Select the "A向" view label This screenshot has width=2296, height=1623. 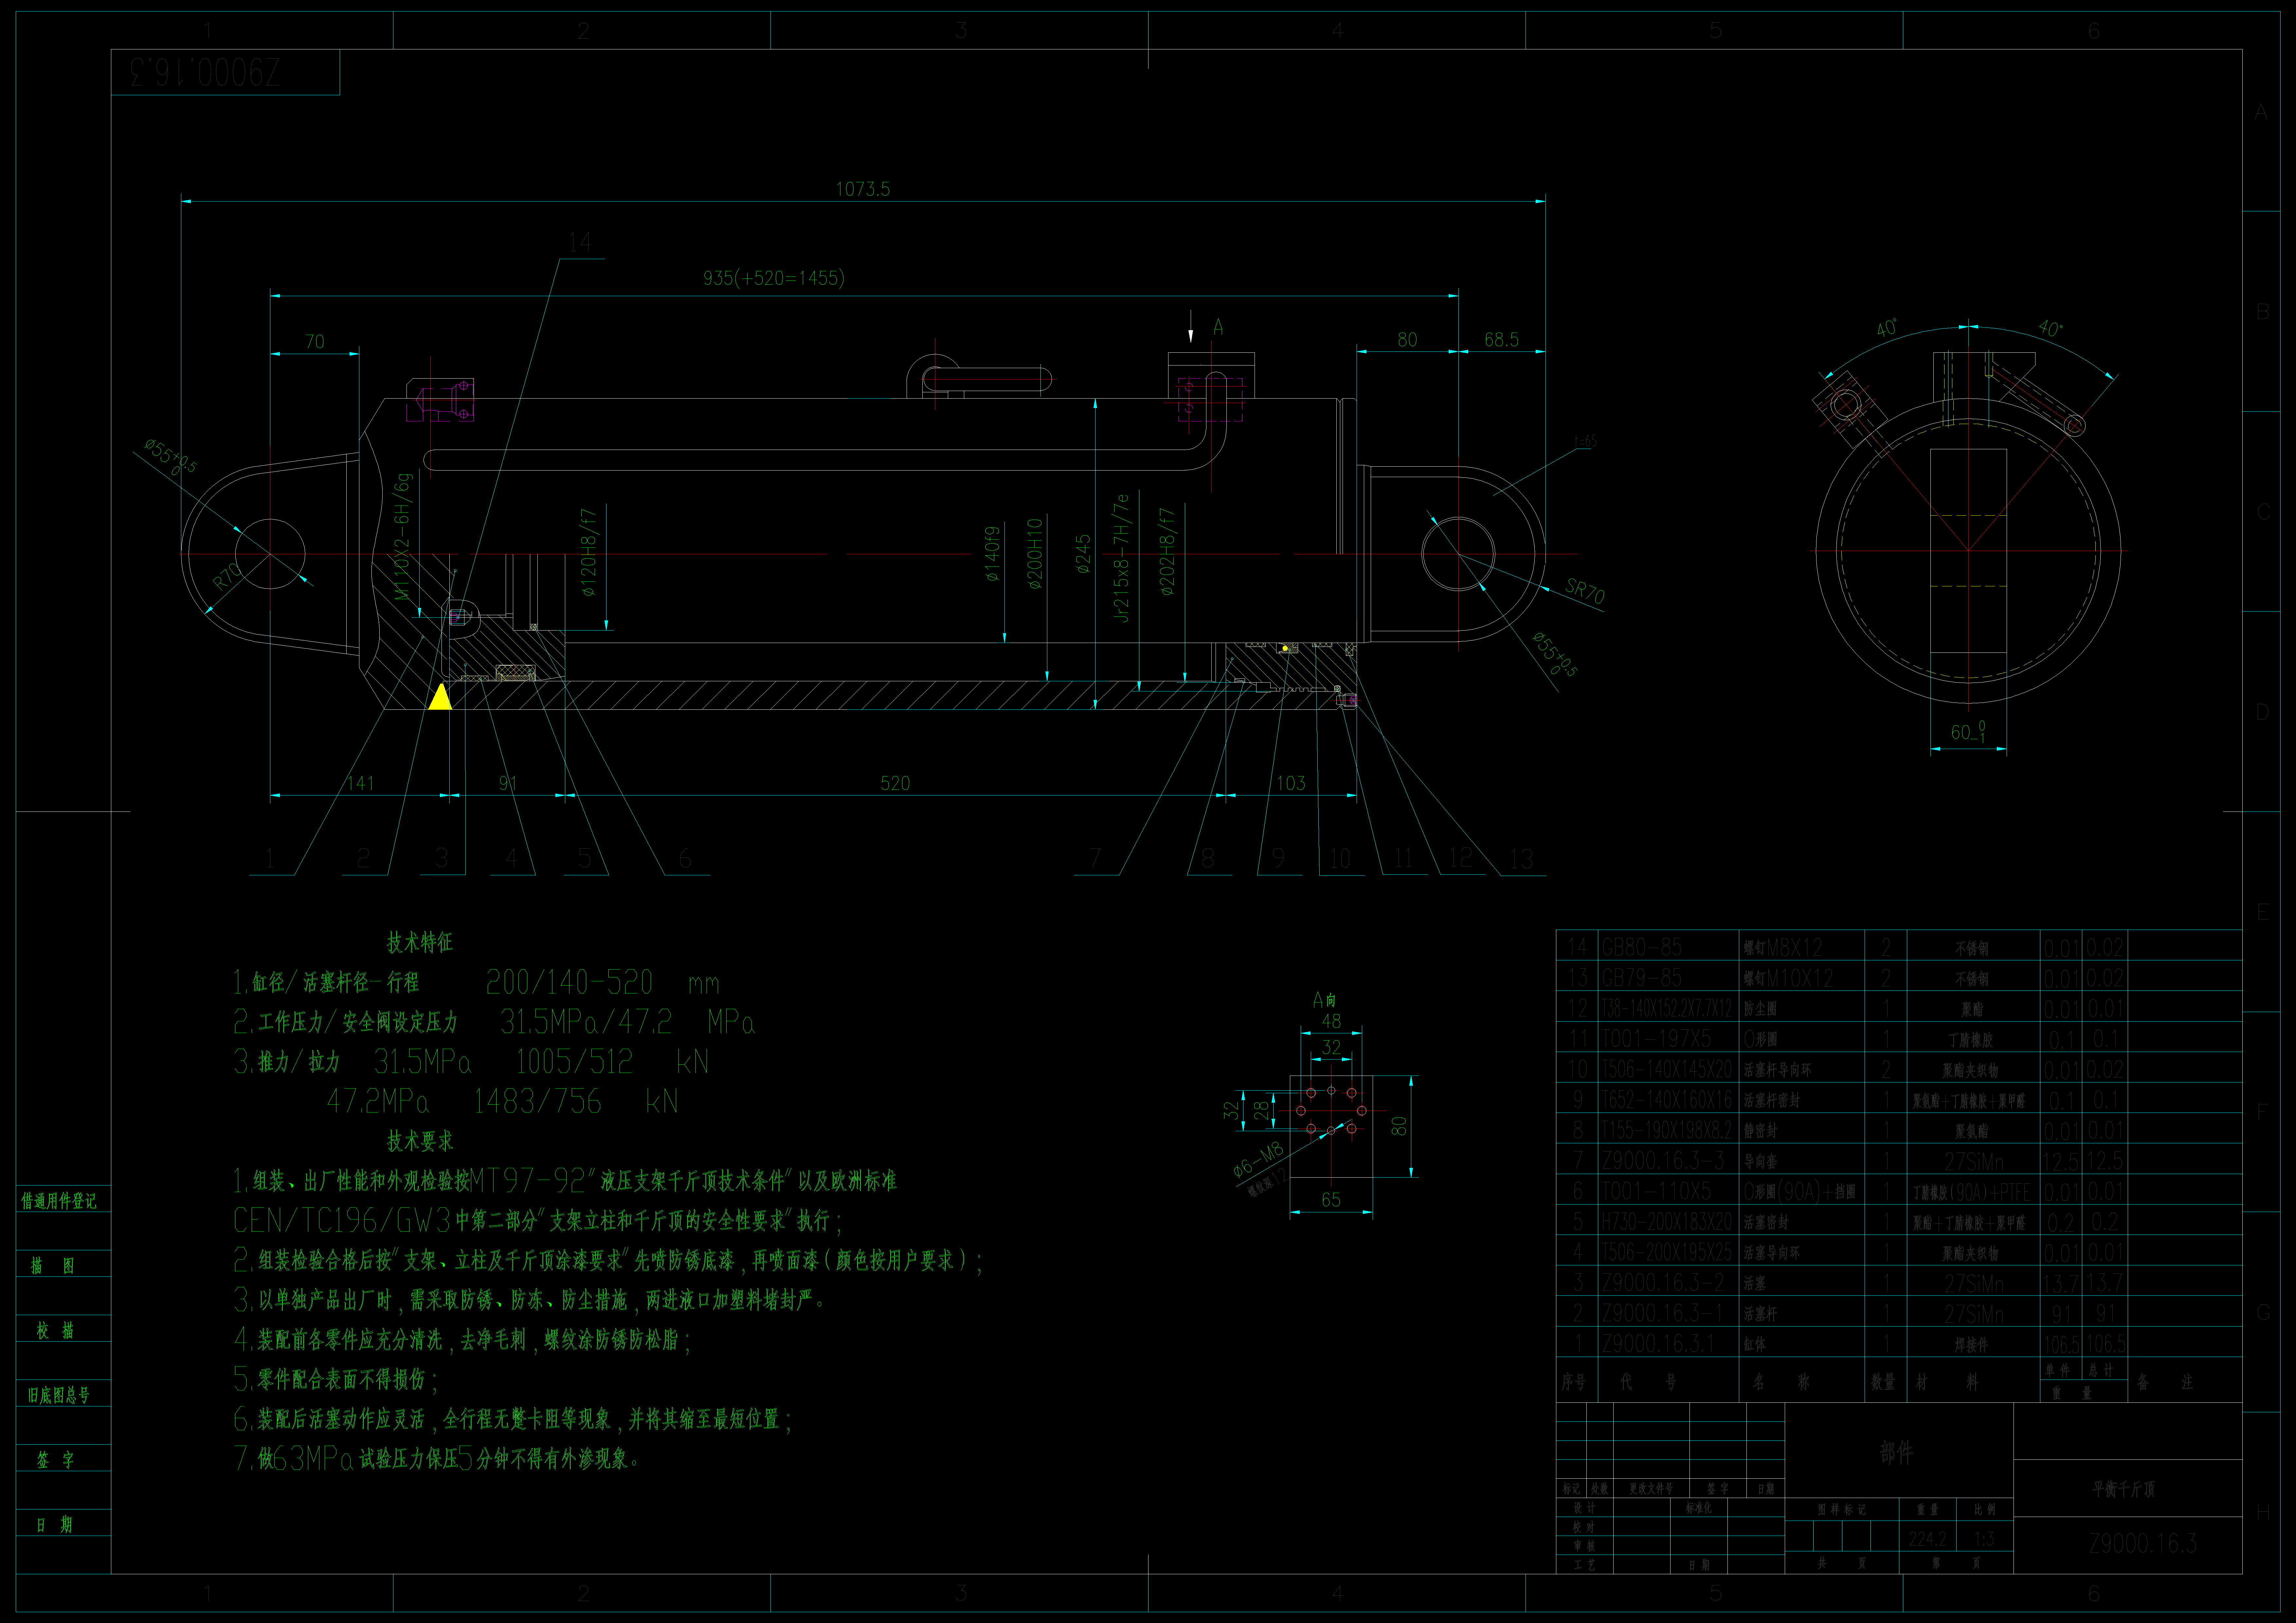point(1324,1000)
